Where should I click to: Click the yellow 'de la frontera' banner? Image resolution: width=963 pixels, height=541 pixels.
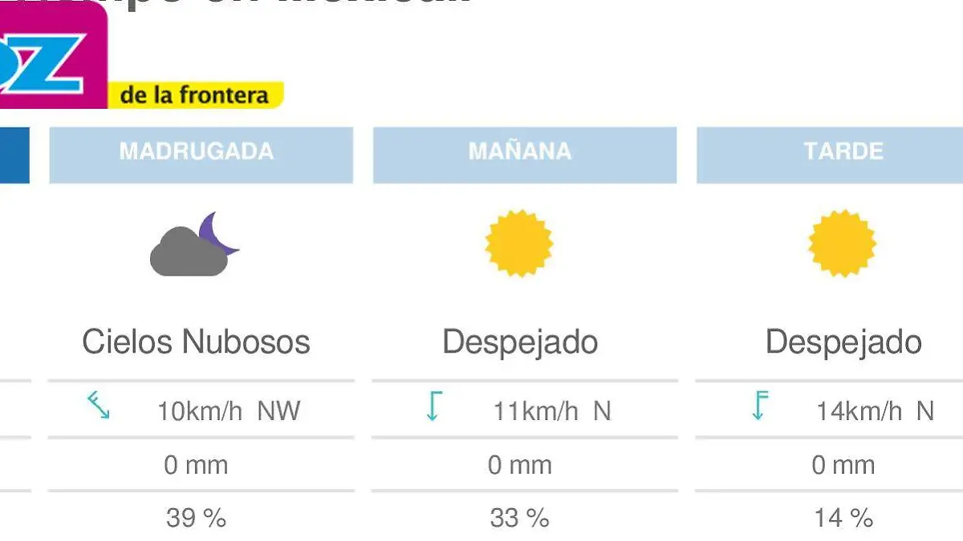coord(195,95)
